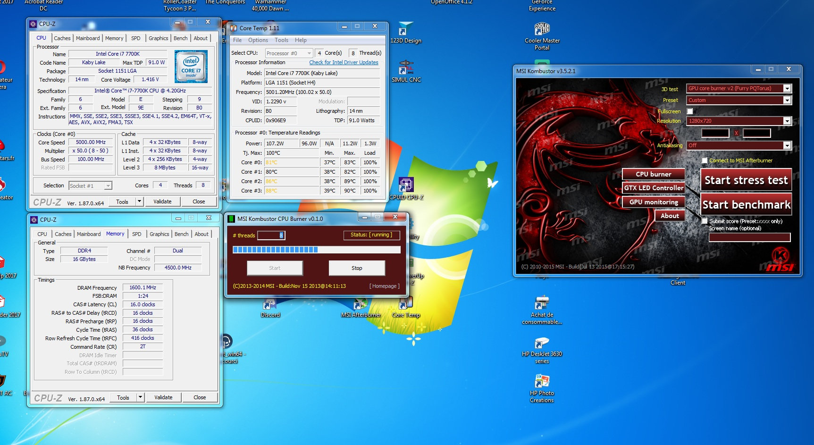Open the HP Photo Creations desktop icon

click(x=542, y=382)
